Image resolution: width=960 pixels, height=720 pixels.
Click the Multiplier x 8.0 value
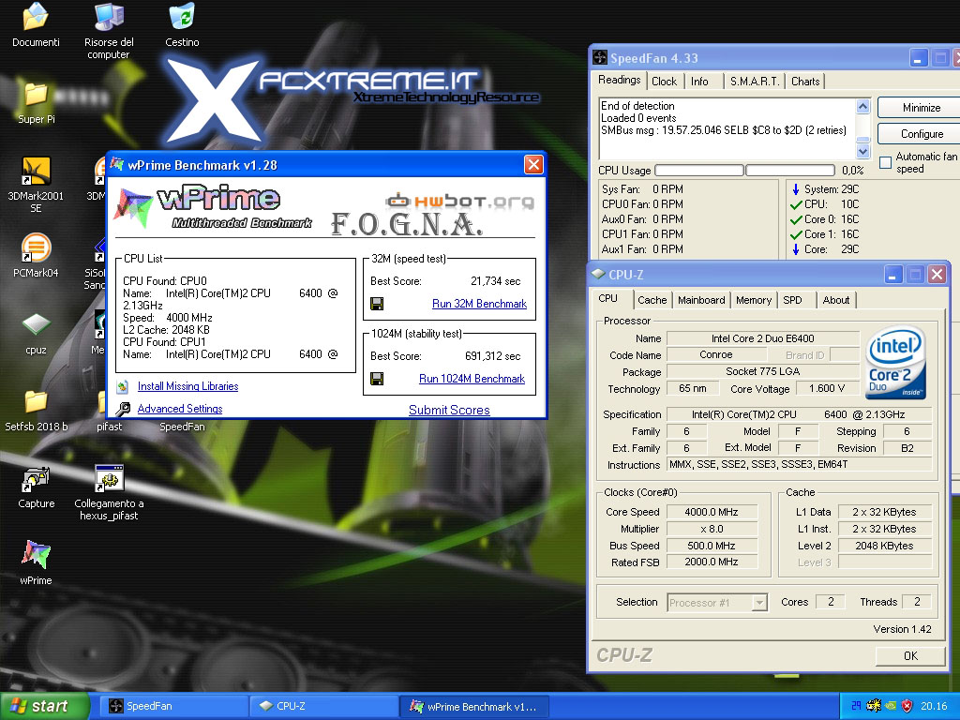point(712,529)
